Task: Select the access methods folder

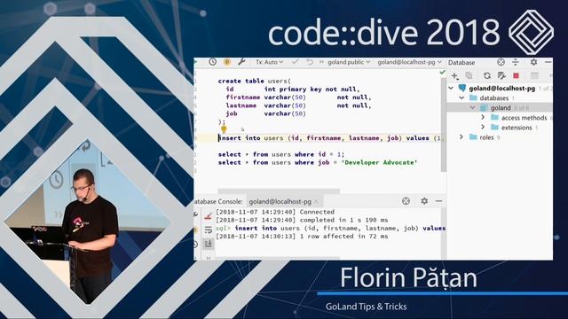Action: click(524, 118)
